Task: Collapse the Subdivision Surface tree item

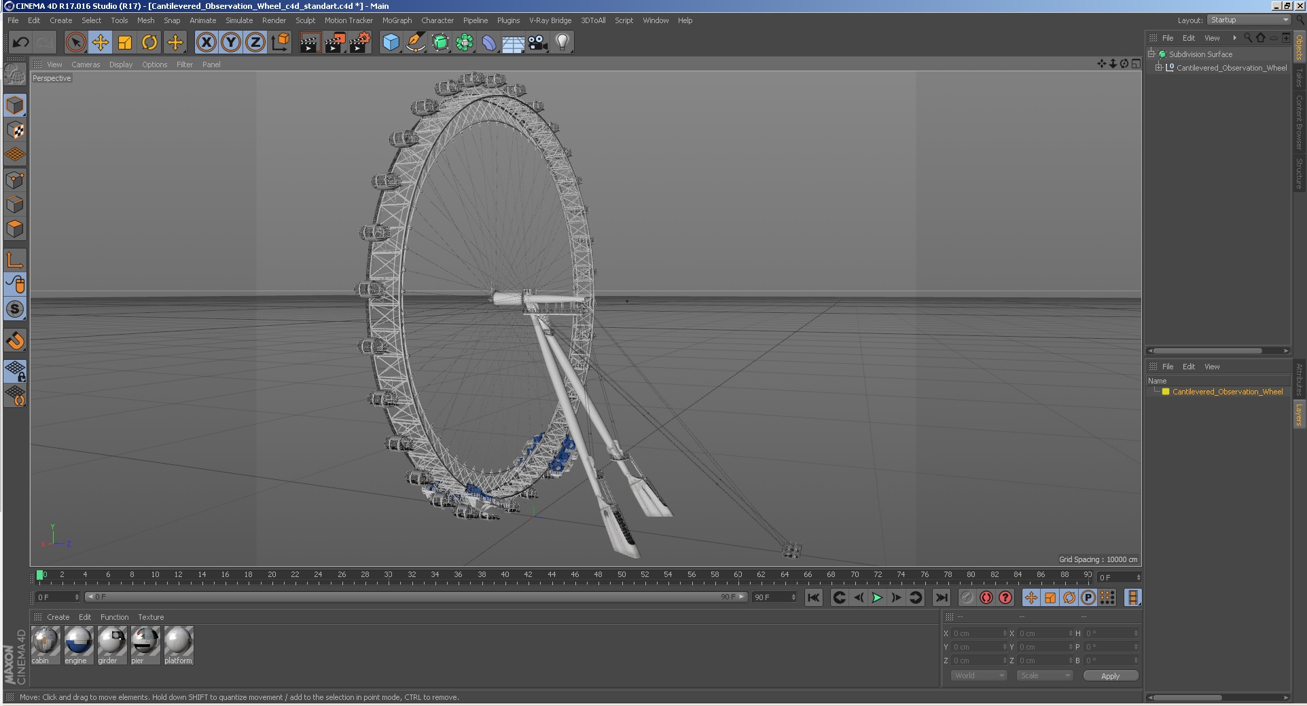Action: point(1151,54)
